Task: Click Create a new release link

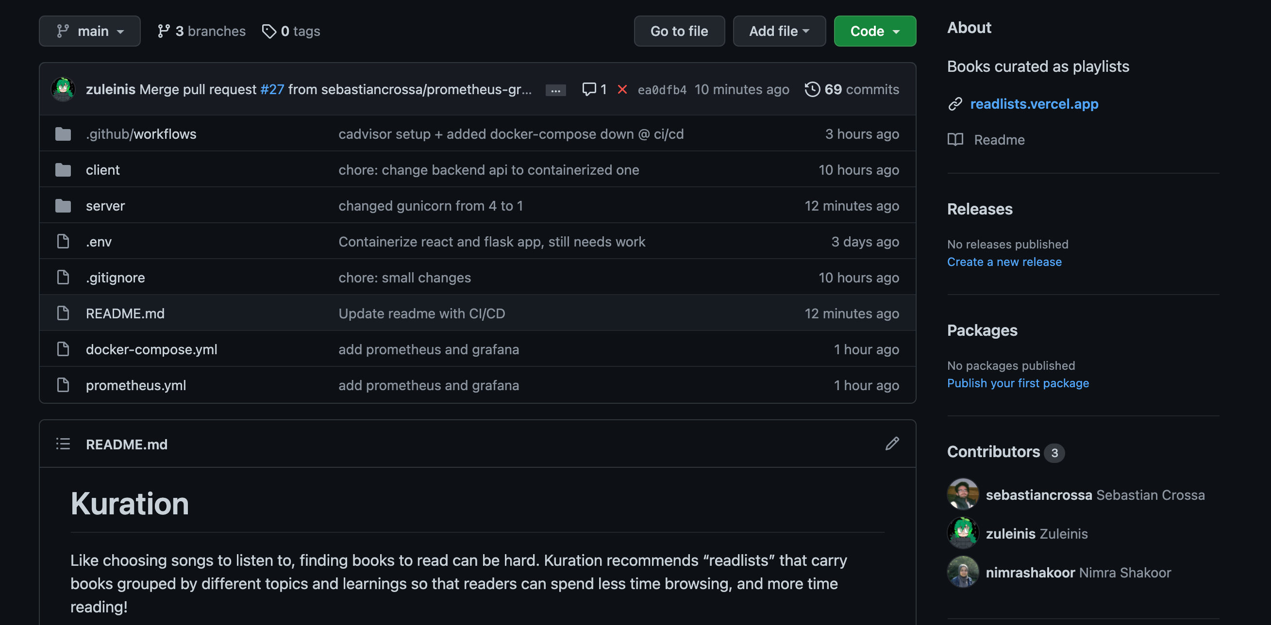Action: coord(1003,262)
